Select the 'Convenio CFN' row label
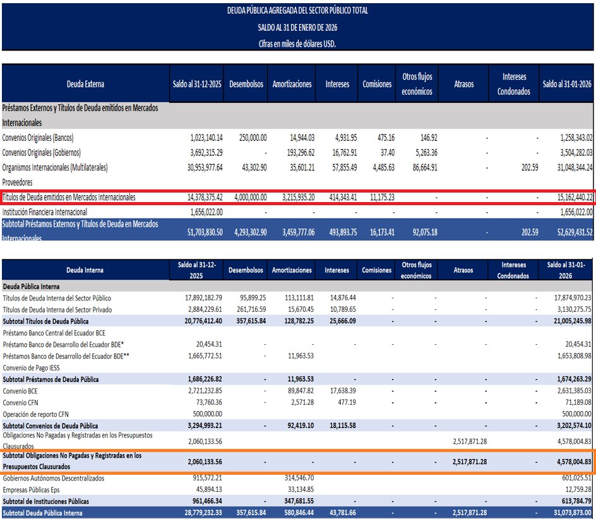The image size is (596, 519). click(x=21, y=403)
